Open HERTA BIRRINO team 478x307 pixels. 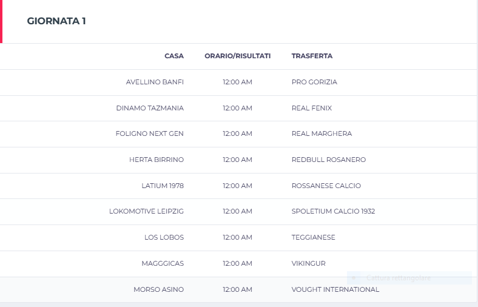[157, 160]
